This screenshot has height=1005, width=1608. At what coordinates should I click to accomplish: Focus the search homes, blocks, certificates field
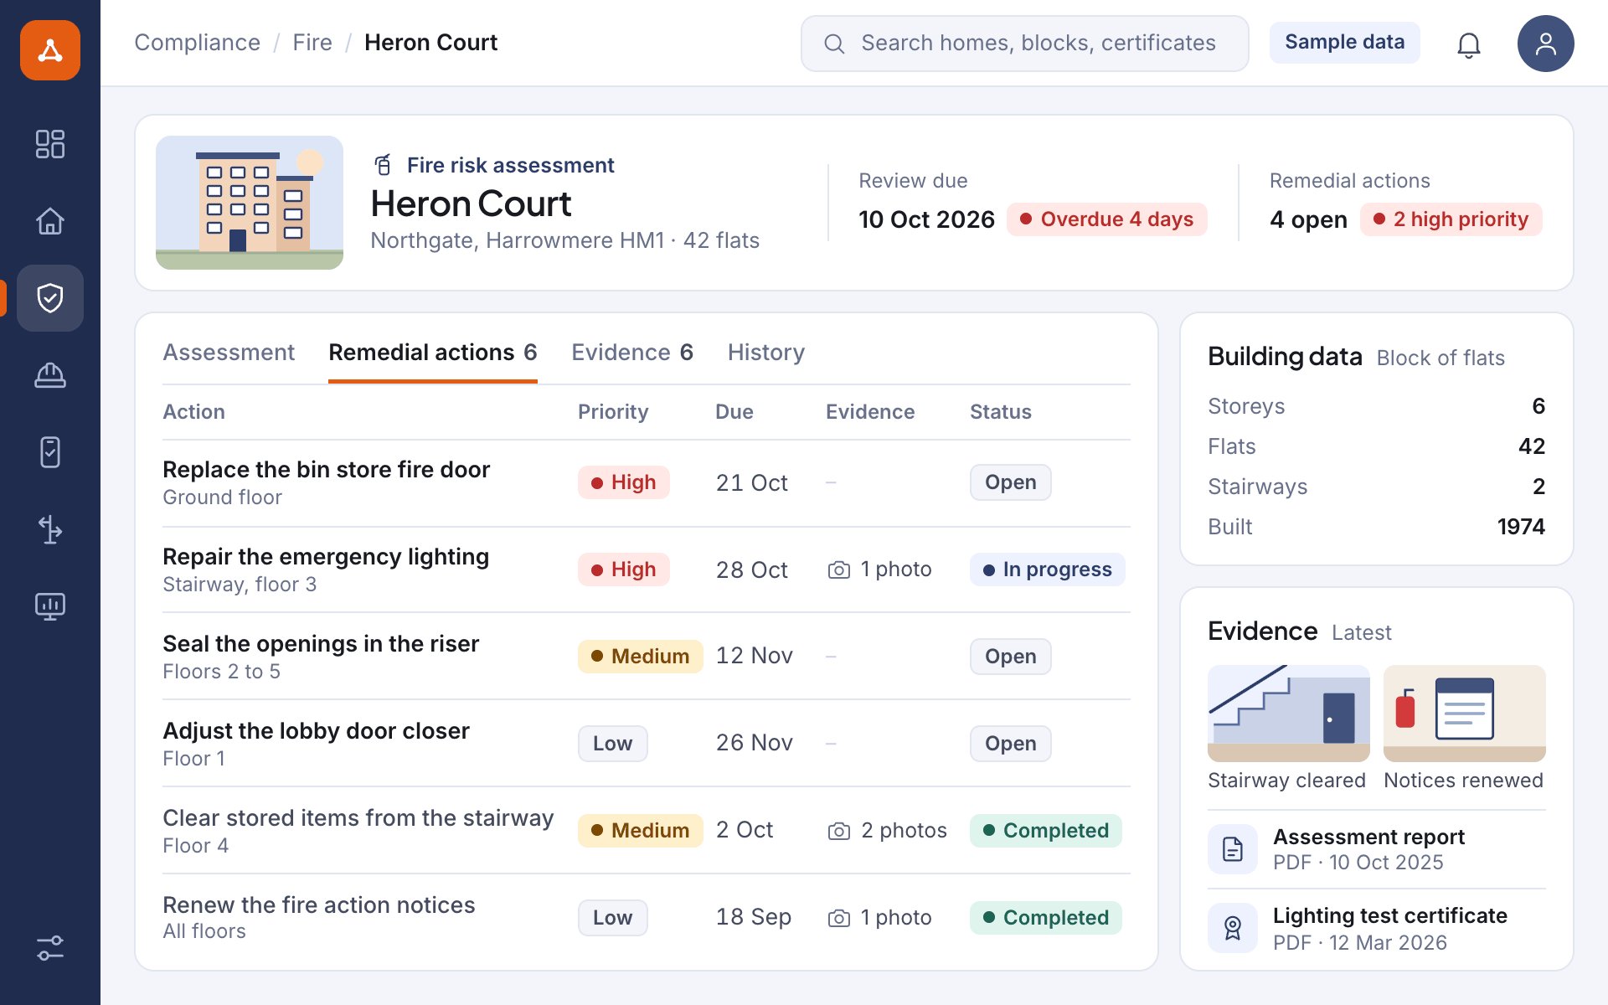point(1025,44)
